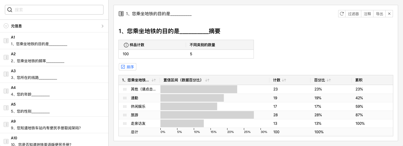Click the refresh icon in panel toolbar

[342, 14]
